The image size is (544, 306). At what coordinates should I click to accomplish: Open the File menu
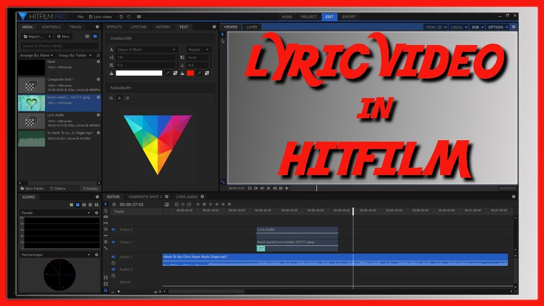coord(80,17)
